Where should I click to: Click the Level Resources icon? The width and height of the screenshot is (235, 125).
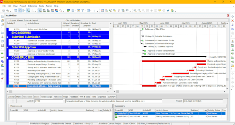pos(111,10)
